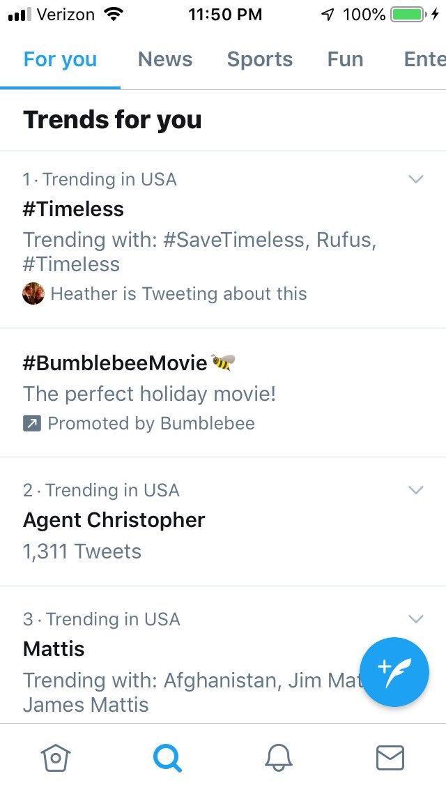Open the Home tab icon
This screenshot has height=792, width=446.
(x=56, y=758)
